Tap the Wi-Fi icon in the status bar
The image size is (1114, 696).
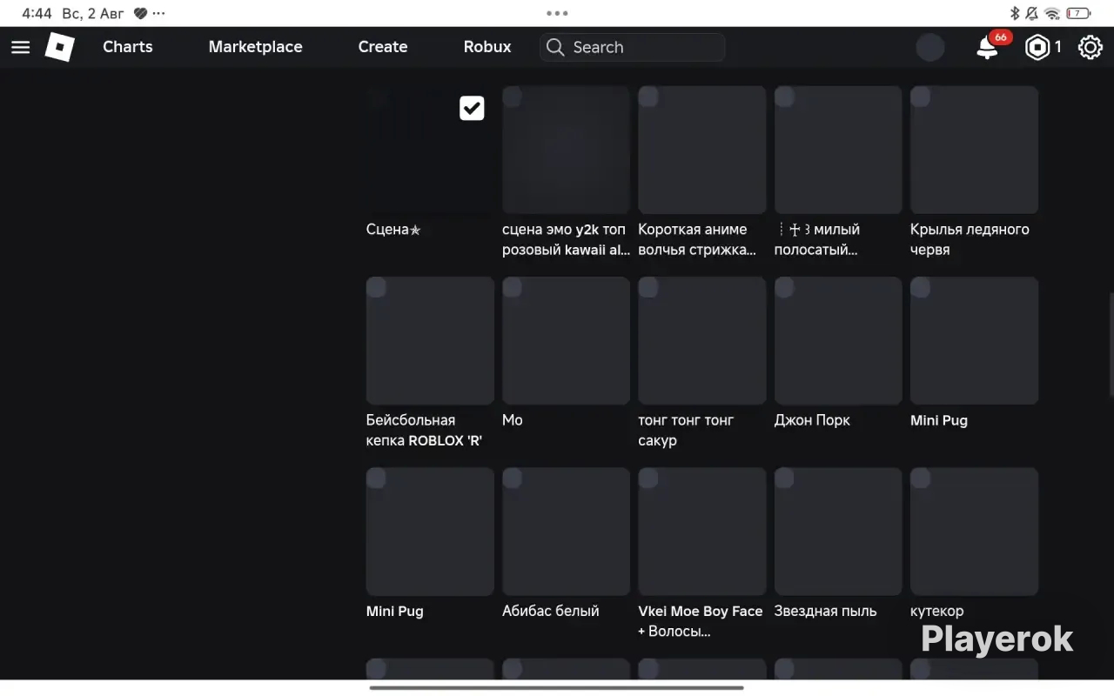tap(1052, 13)
